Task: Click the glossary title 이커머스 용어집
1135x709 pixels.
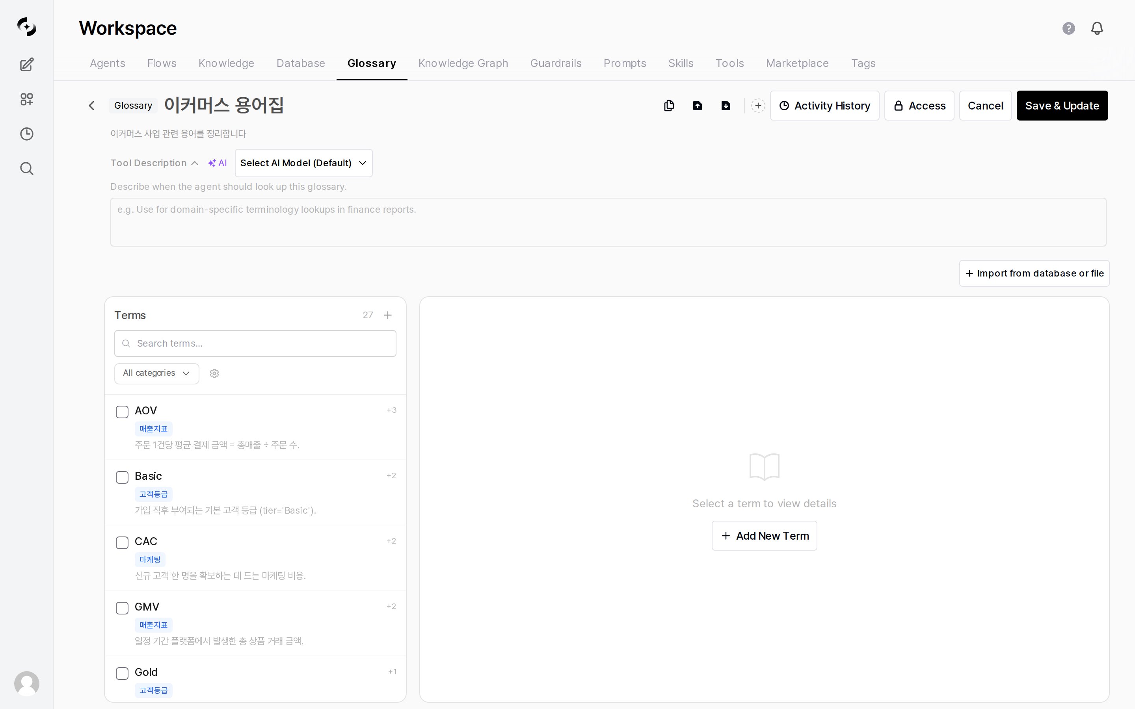Action: point(224,105)
